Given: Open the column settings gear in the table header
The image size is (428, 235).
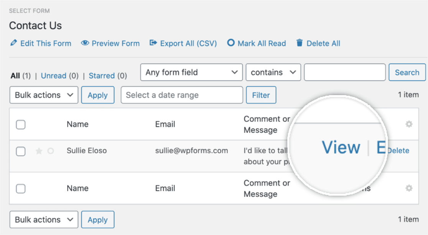Looking at the screenshot, I should point(409,124).
